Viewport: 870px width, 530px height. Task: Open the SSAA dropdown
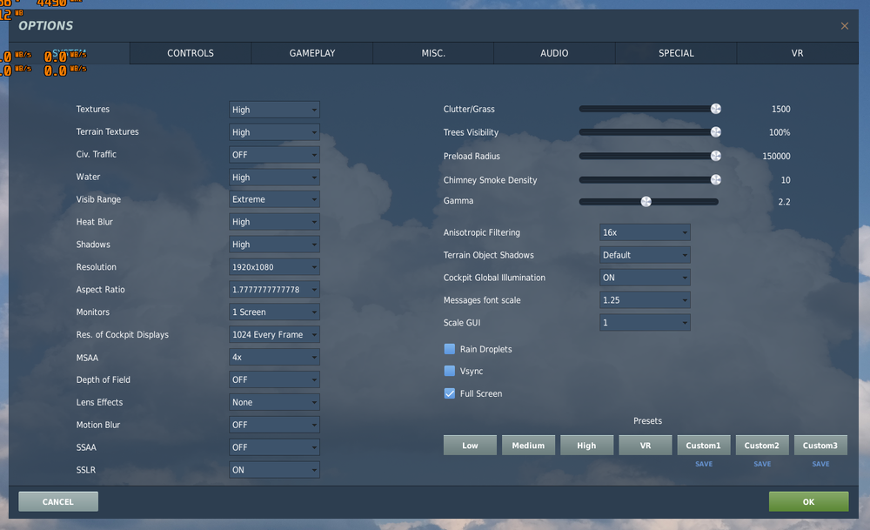point(274,447)
